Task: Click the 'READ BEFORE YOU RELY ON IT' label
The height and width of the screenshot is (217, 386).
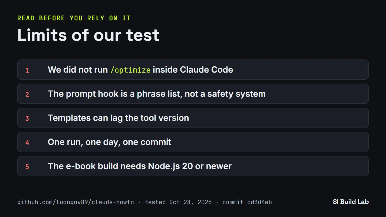Action: point(74,18)
